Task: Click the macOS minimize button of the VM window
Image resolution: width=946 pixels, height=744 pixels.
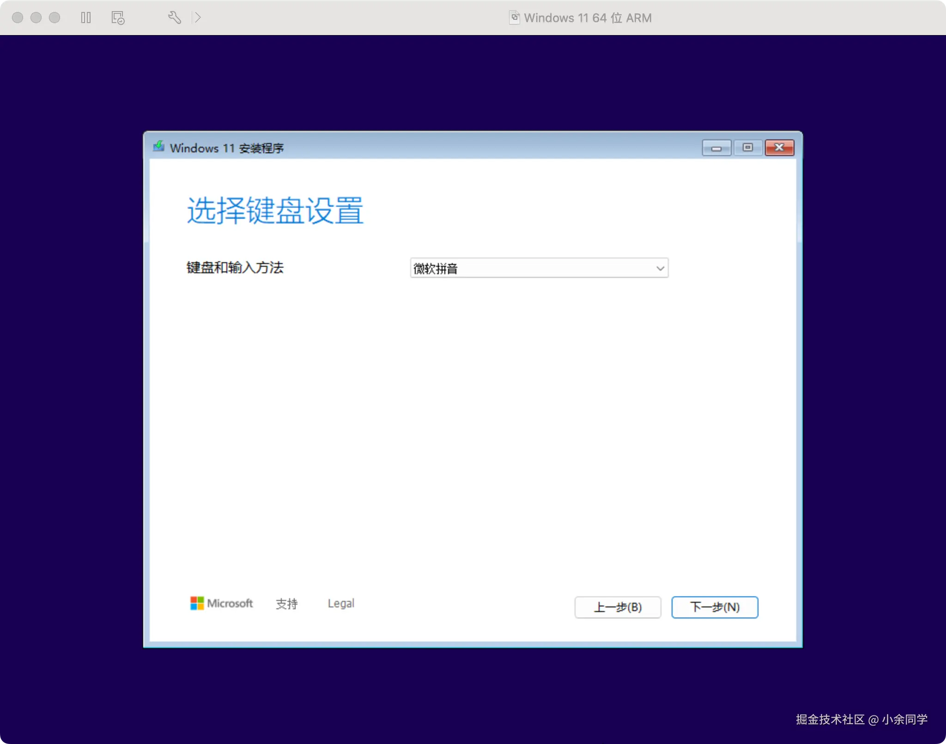Action: click(x=36, y=18)
